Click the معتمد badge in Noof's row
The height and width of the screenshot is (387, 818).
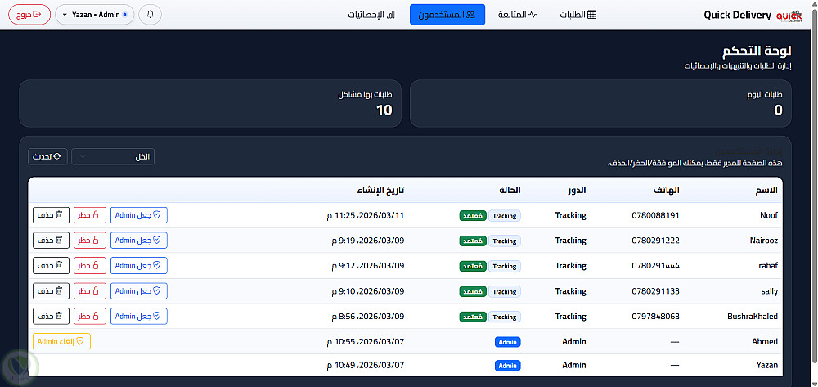click(473, 216)
